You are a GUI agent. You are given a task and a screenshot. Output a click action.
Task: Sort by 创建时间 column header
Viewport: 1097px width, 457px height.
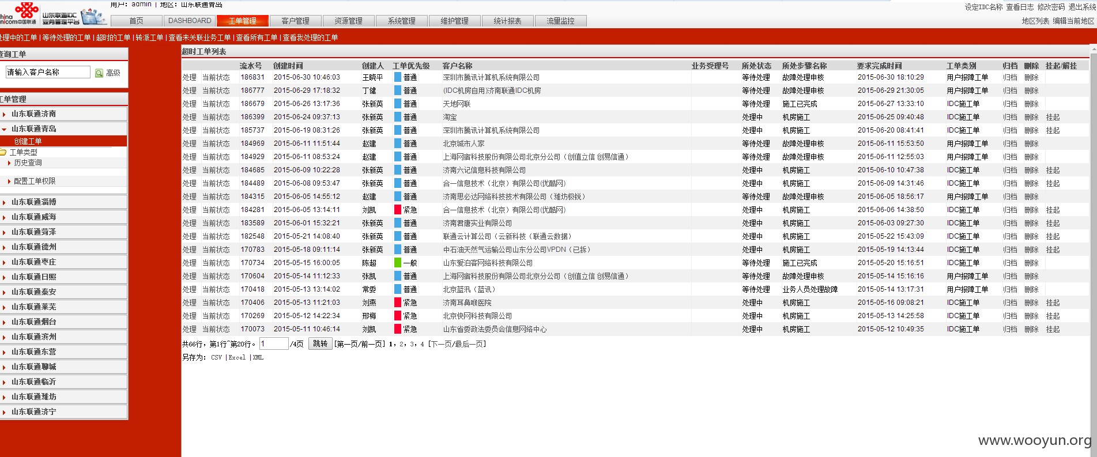coord(288,66)
